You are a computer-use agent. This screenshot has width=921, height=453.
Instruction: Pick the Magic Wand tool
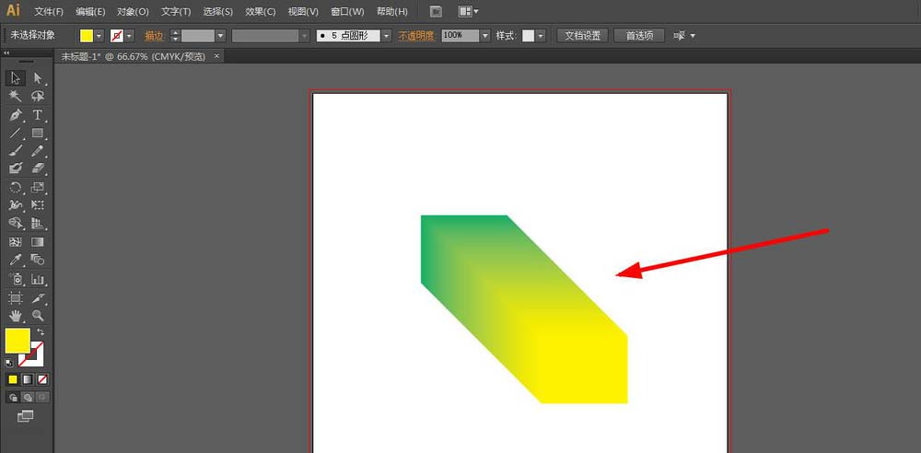(x=16, y=97)
